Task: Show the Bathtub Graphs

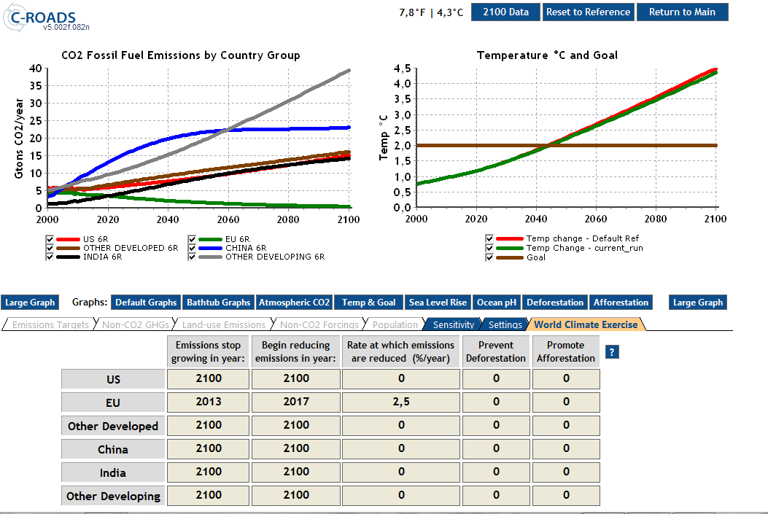Action: [218, 303]
